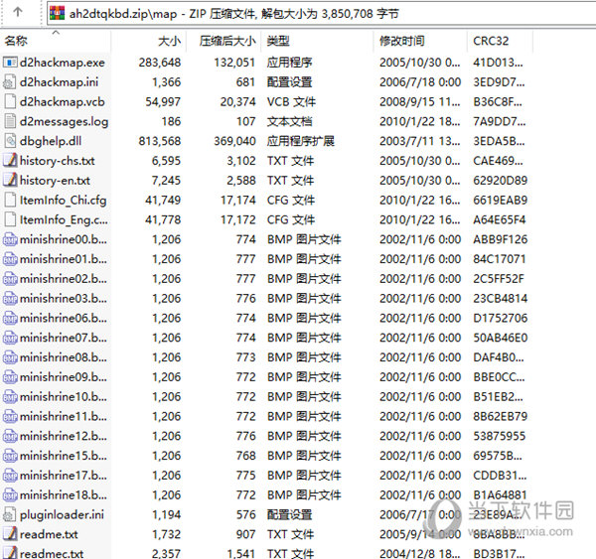Image resolution: width=596 pixels, height=559 pixels.
Task: Click compressed size 768
Action: point(245,456)
